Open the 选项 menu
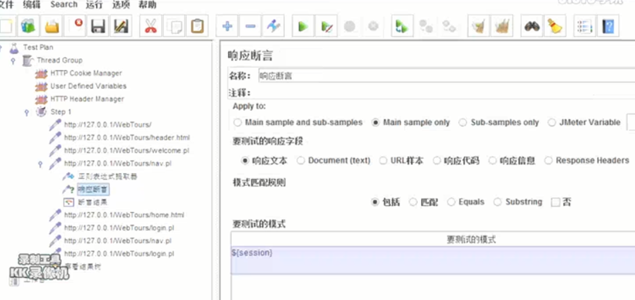The height and width of the screenshot is (300, 635). click(x=121, y=5)
